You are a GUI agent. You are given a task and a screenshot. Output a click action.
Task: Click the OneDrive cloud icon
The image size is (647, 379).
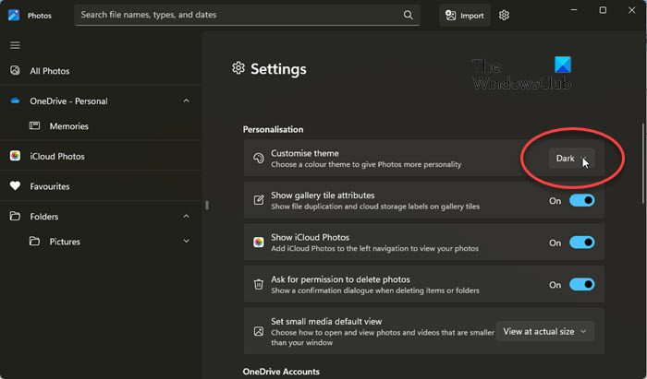point(15,101)
